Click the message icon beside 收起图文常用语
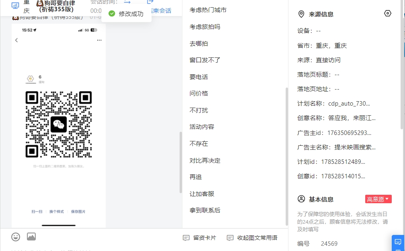The image size is (405, 251). 230,238
